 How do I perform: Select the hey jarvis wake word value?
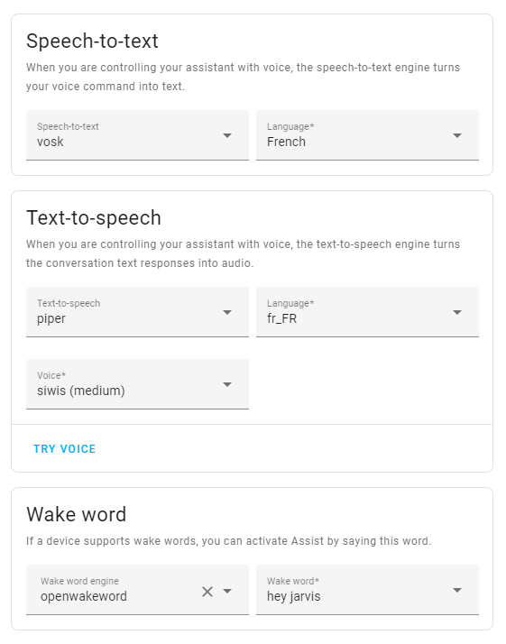(294, 596)
